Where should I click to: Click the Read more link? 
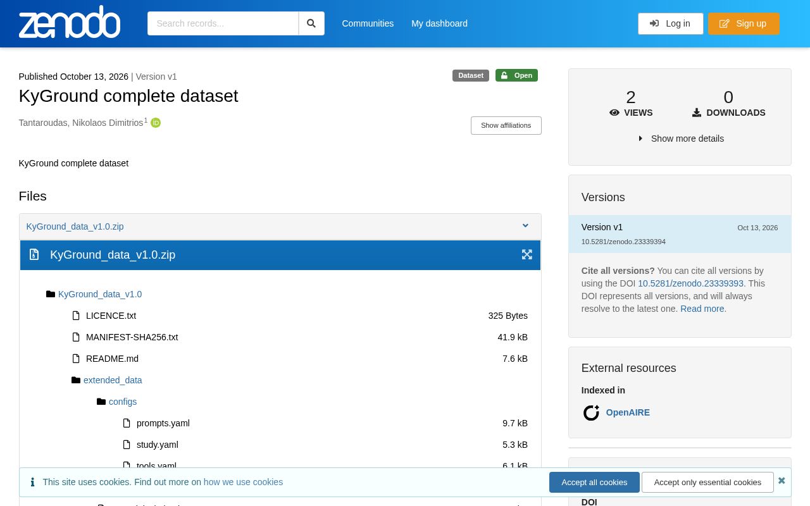tap(702, 309)
